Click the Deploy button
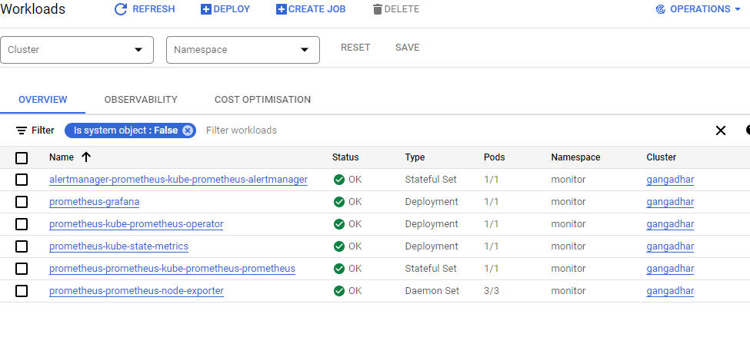The height and width of the screenshot is (347, 750). 225,9
